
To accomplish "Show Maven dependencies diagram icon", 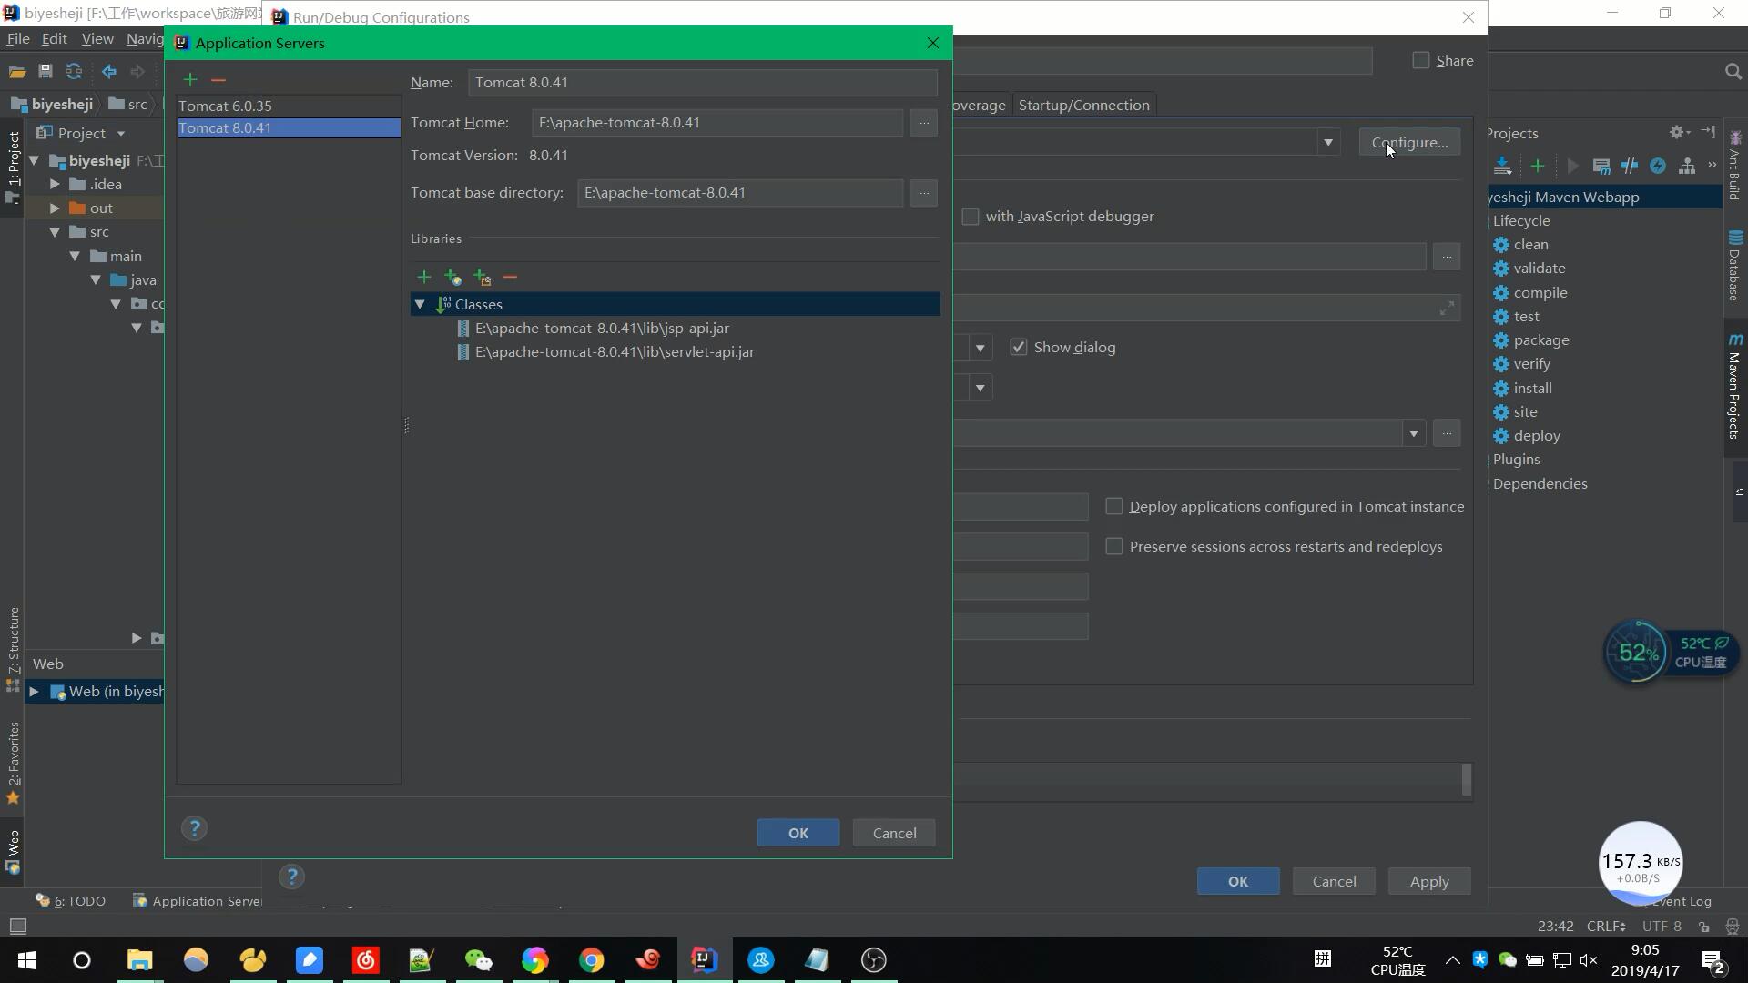I will click(x=1687, y=166).
